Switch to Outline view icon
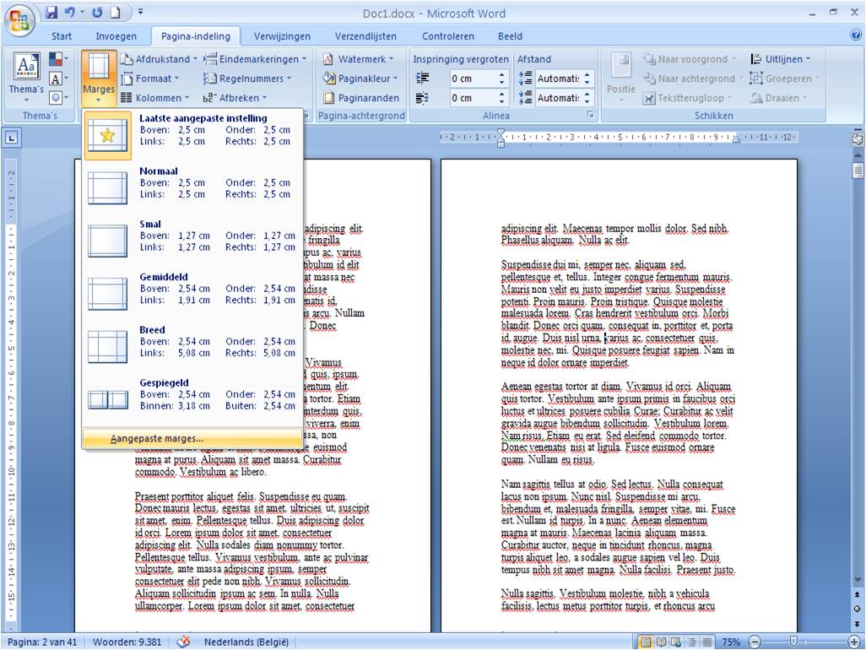This screenshot has width=866, height=650. click(691, 642)
